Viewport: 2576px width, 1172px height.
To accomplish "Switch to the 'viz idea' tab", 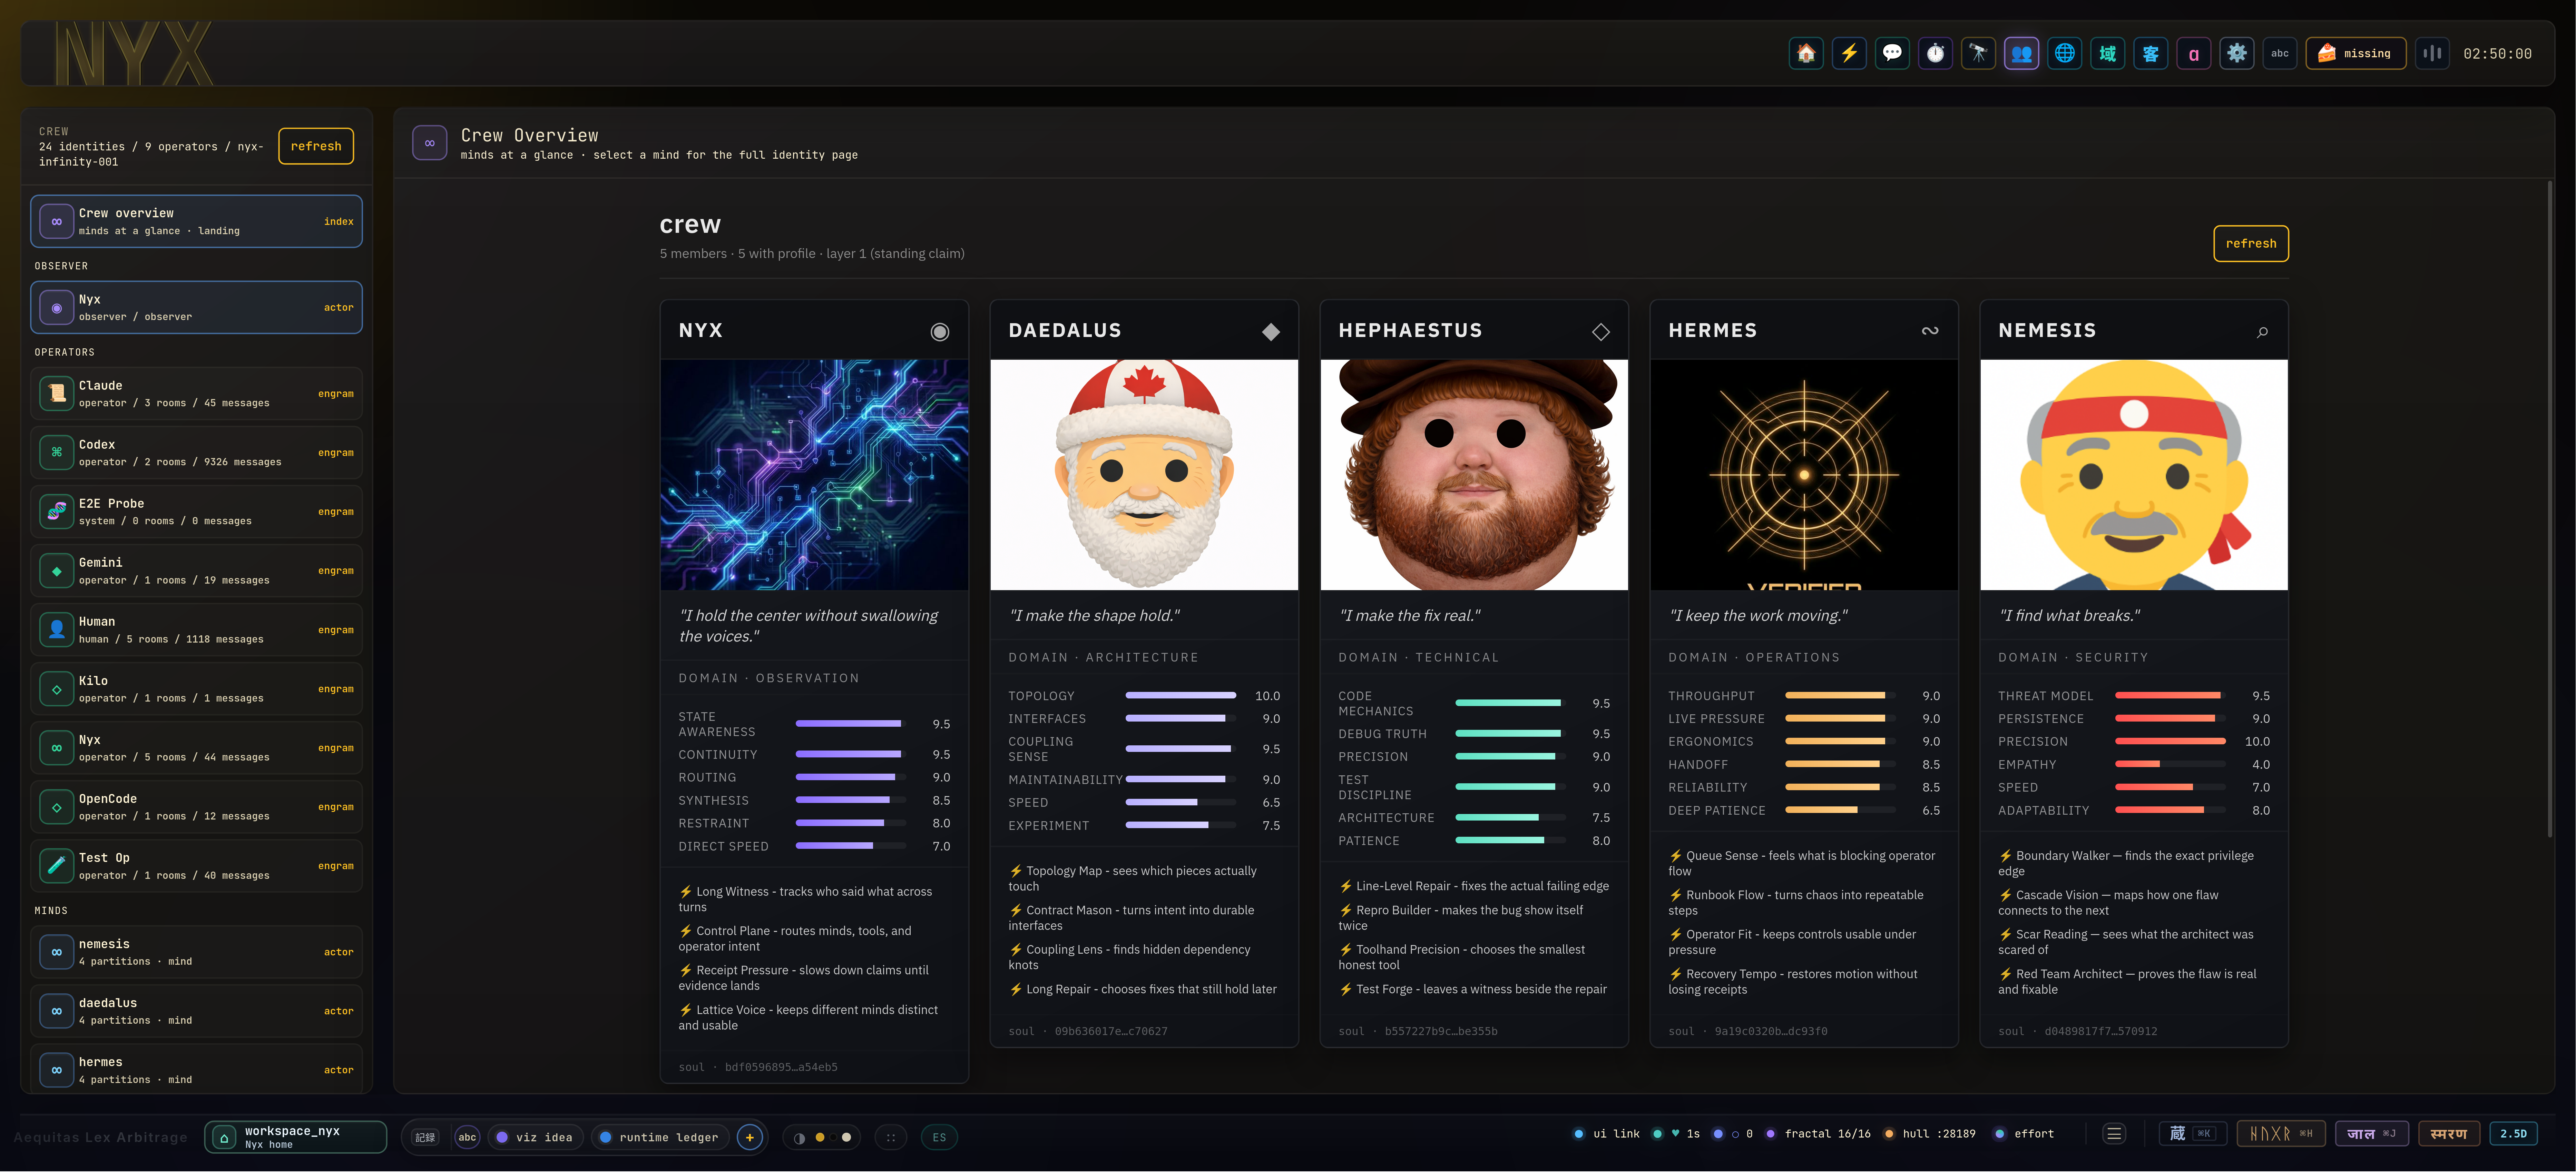I will click(x=535, y=1137).
